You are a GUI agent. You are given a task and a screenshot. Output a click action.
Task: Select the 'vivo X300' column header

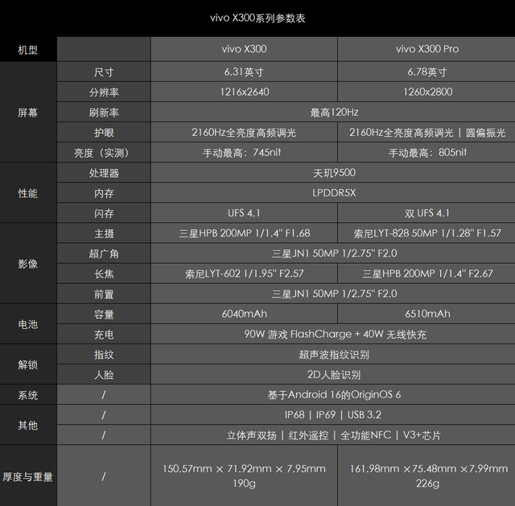coord(244,49)
